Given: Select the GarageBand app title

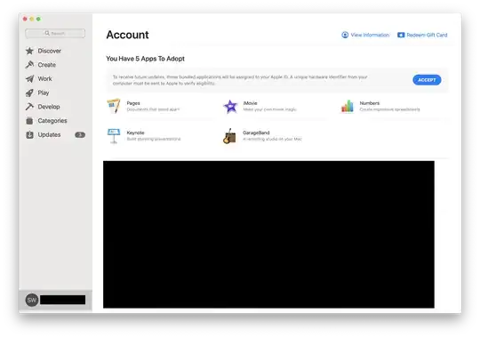Looking at the screenshot, I should pyautogui.click(x=256, y=133).
